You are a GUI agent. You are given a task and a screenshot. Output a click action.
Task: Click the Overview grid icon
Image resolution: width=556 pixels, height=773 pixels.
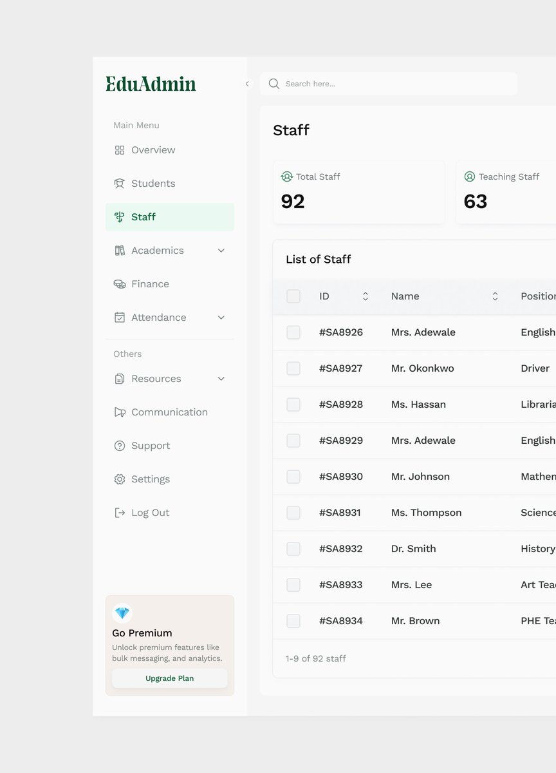120,150
